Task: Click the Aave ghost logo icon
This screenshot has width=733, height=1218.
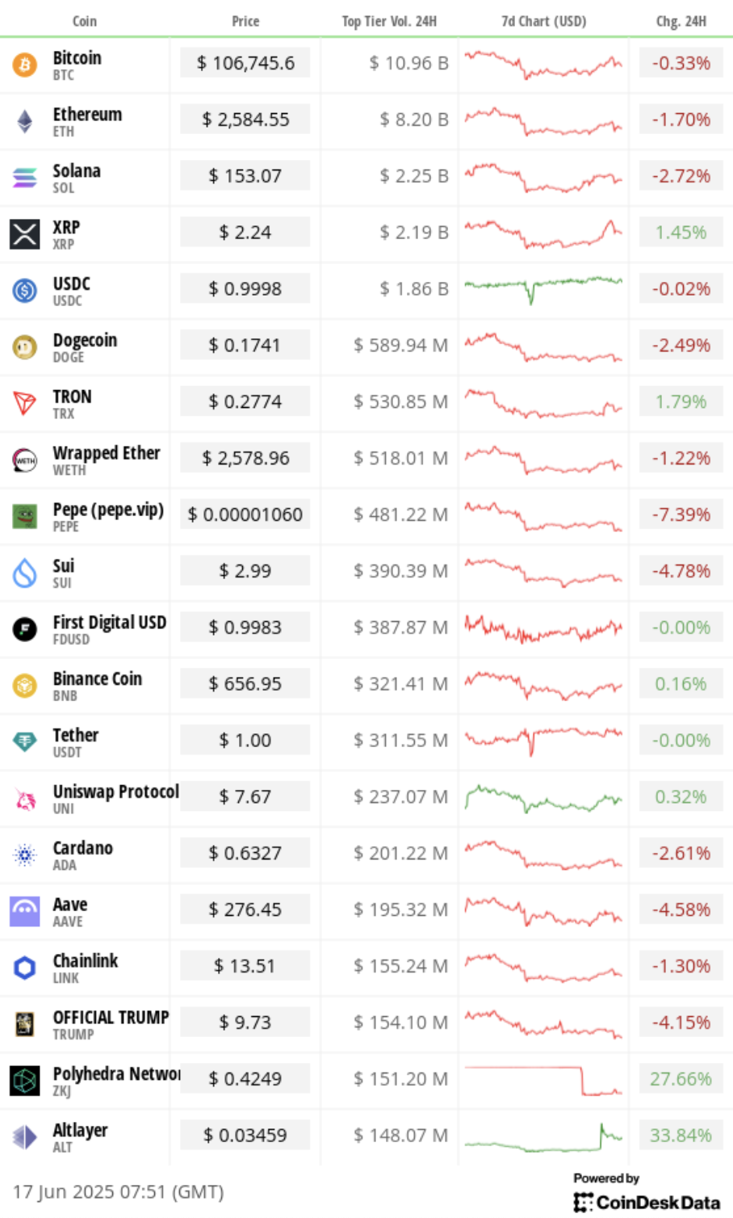Action: (25, 911)
